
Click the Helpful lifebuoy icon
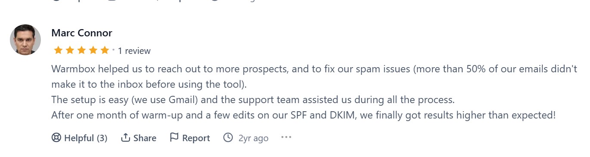56,138
